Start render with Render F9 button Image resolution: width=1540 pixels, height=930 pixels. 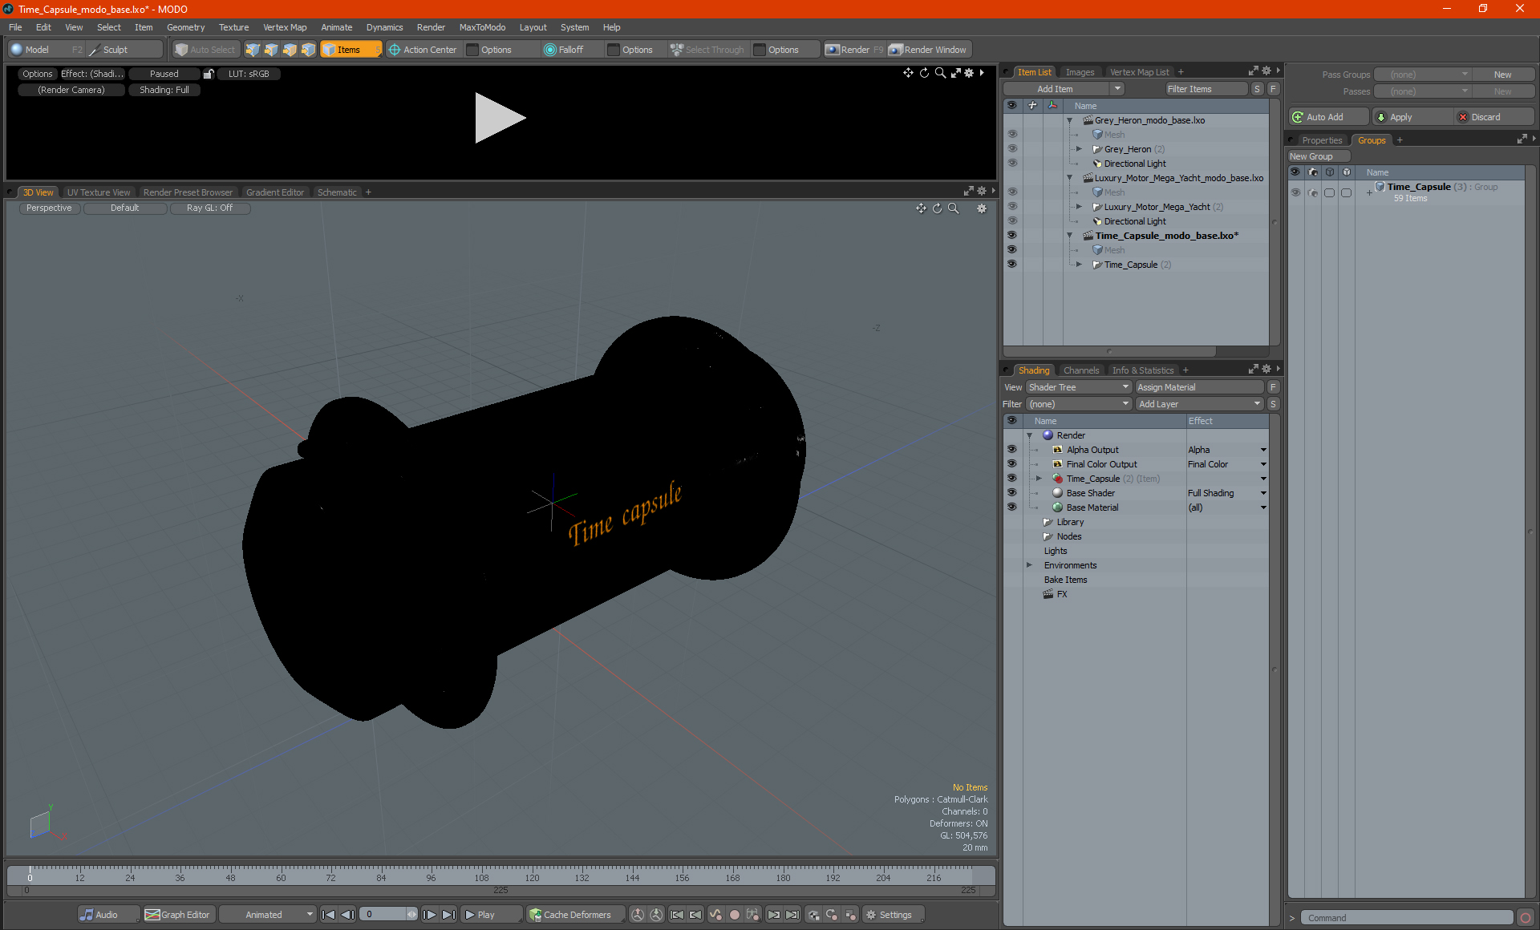[x=854, y=50]
